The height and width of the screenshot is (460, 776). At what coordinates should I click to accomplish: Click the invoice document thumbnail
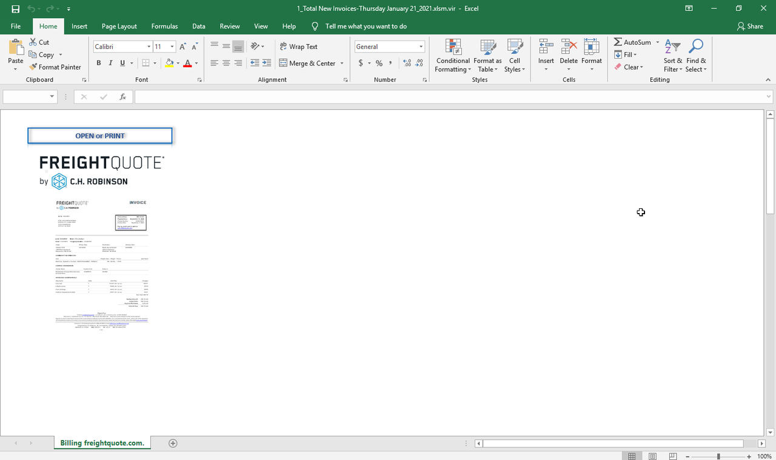[x=101, y=264]
